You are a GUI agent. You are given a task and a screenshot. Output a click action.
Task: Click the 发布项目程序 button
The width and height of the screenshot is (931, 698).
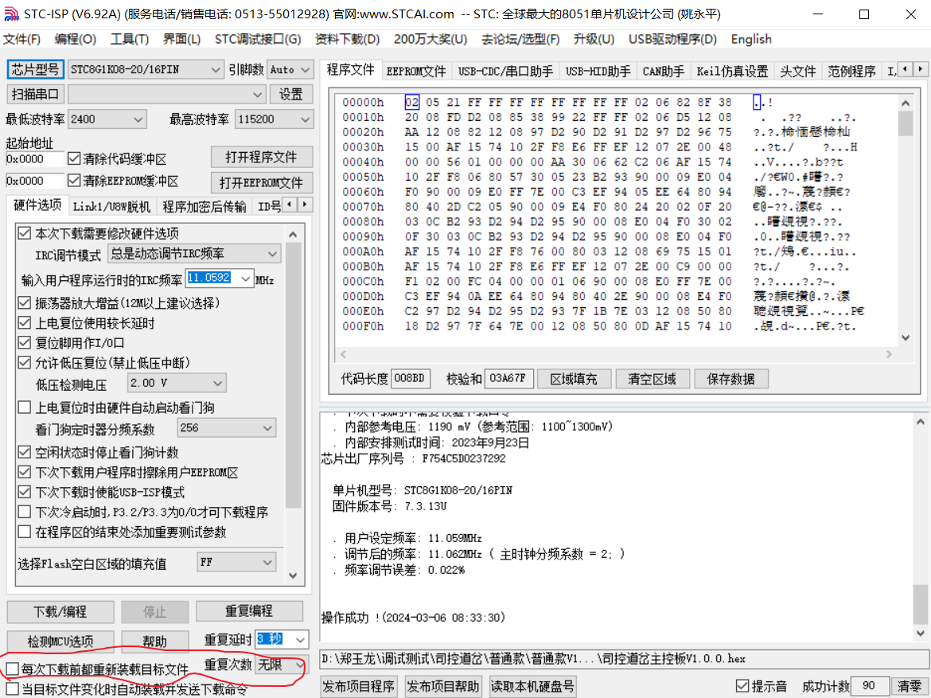[359, 686]
